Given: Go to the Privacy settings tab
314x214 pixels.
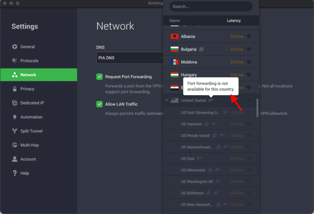Looking at the screenshot, I should [39, 89].
